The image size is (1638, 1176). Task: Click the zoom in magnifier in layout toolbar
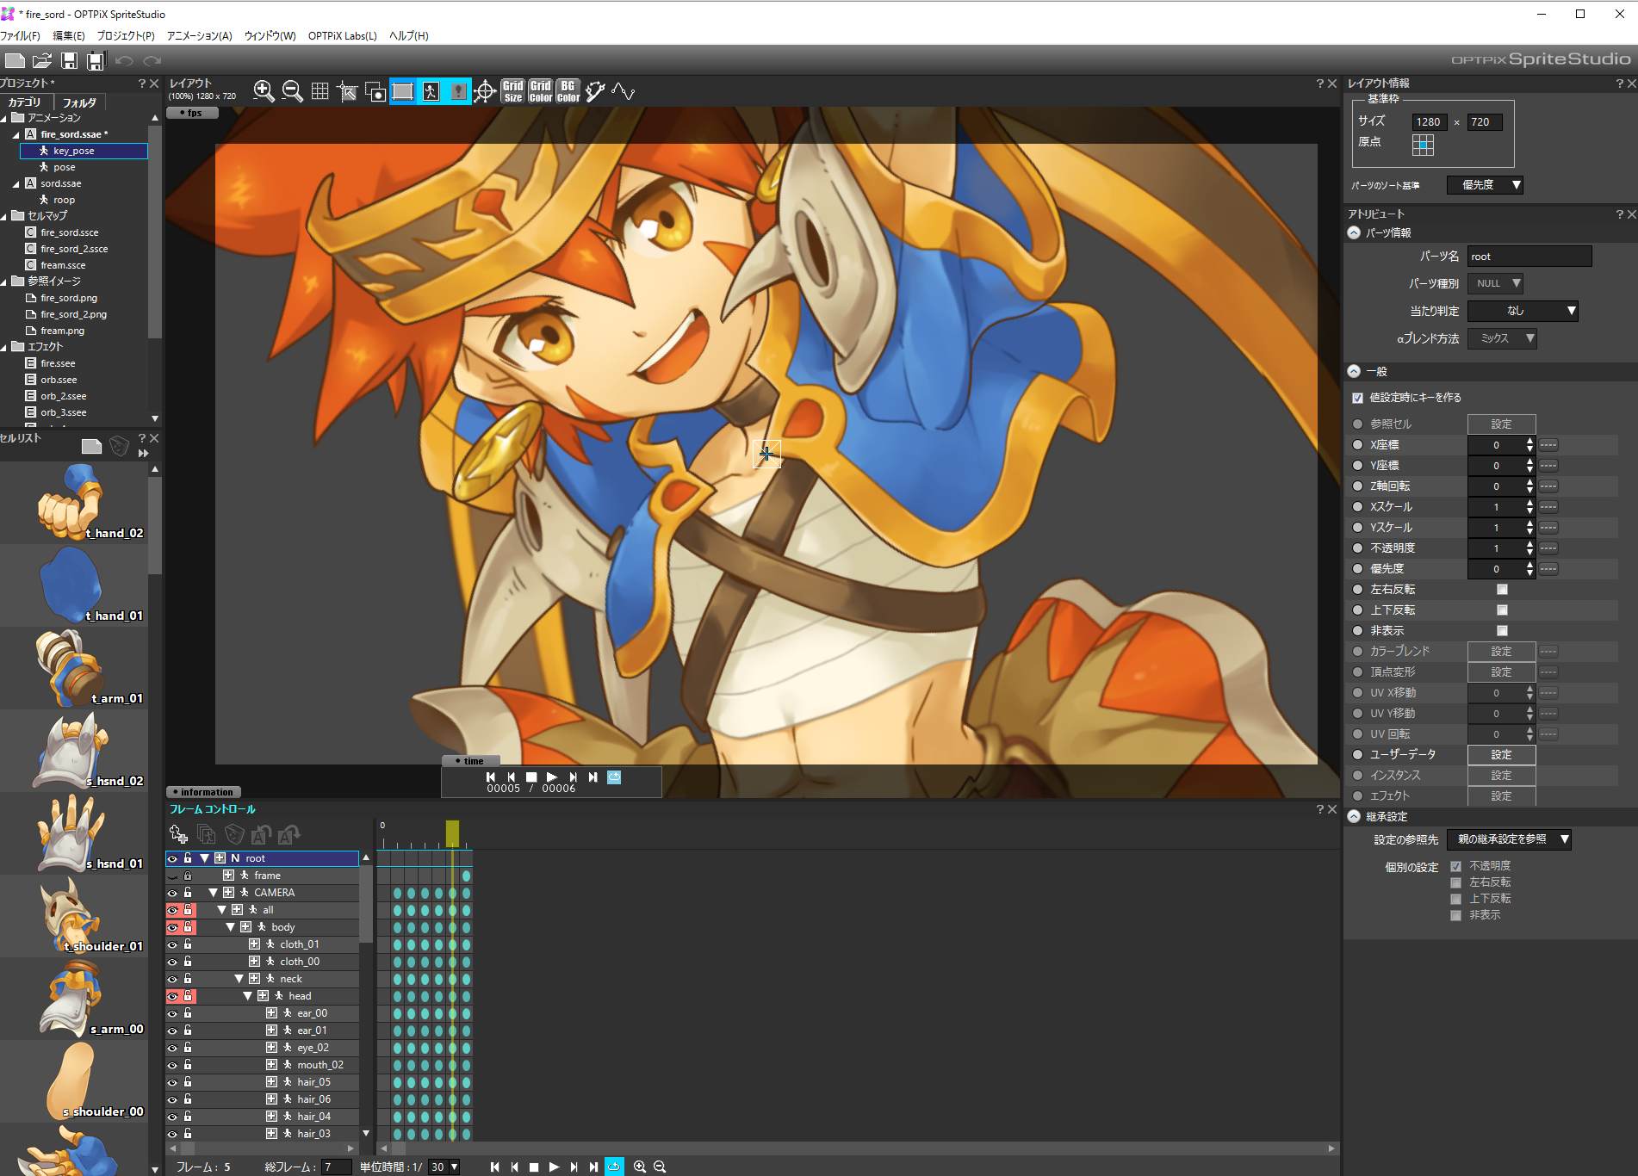coord(264,91)
